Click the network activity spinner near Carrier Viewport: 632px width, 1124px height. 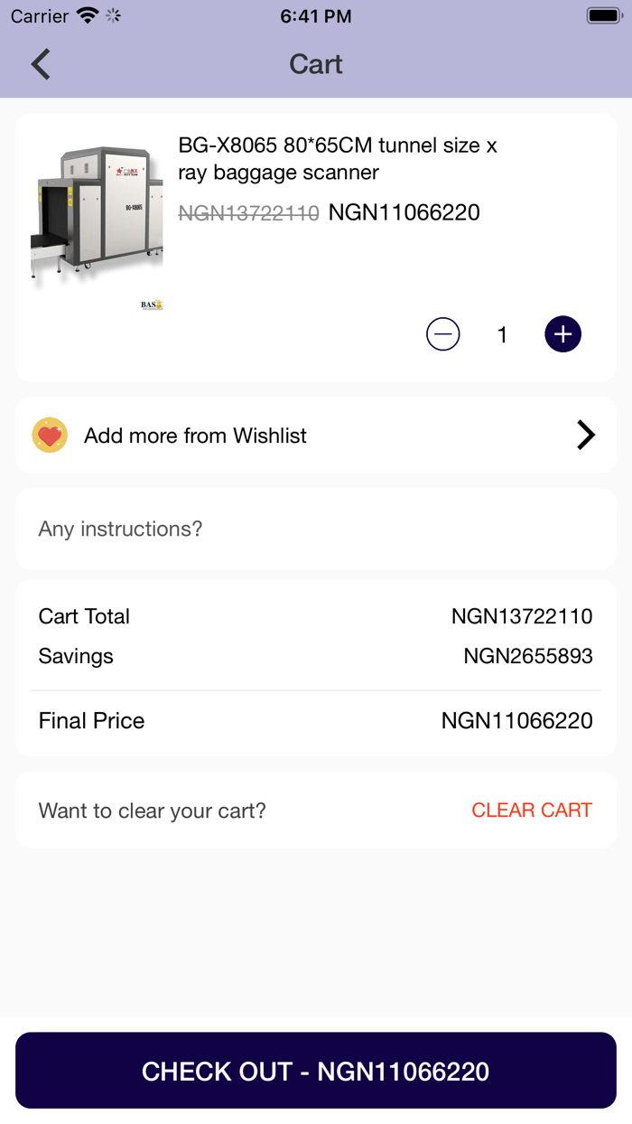pos(112,15)
